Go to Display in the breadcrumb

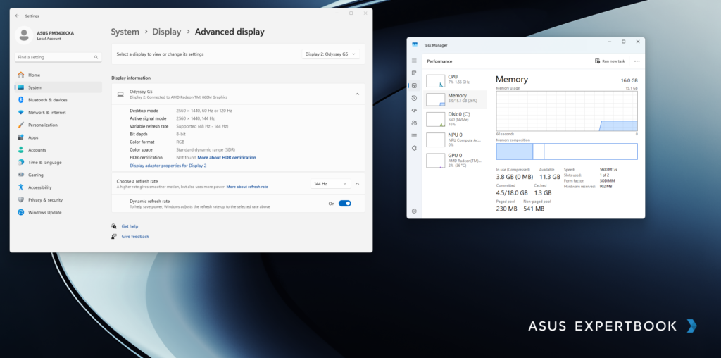(166, 32)
